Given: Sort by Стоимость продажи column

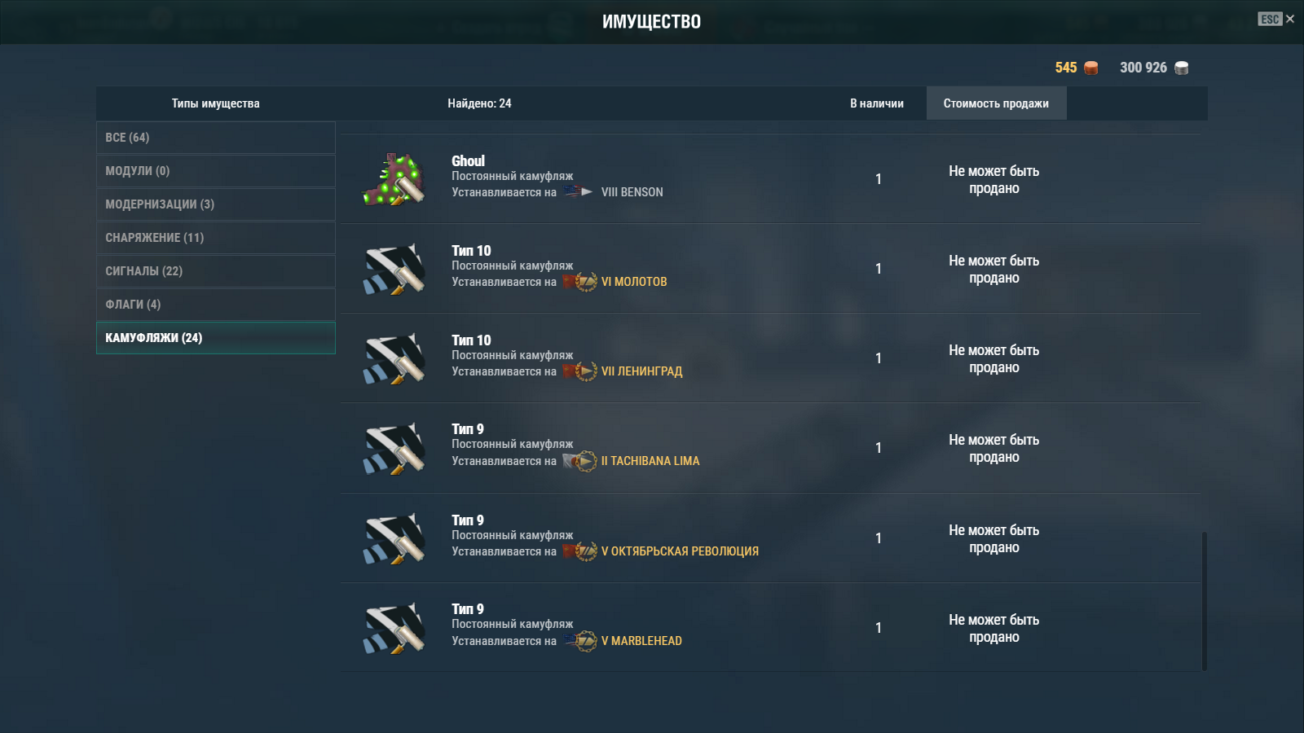Looking at the screenshot, I should pyautogui.click(x=996, y=103).
